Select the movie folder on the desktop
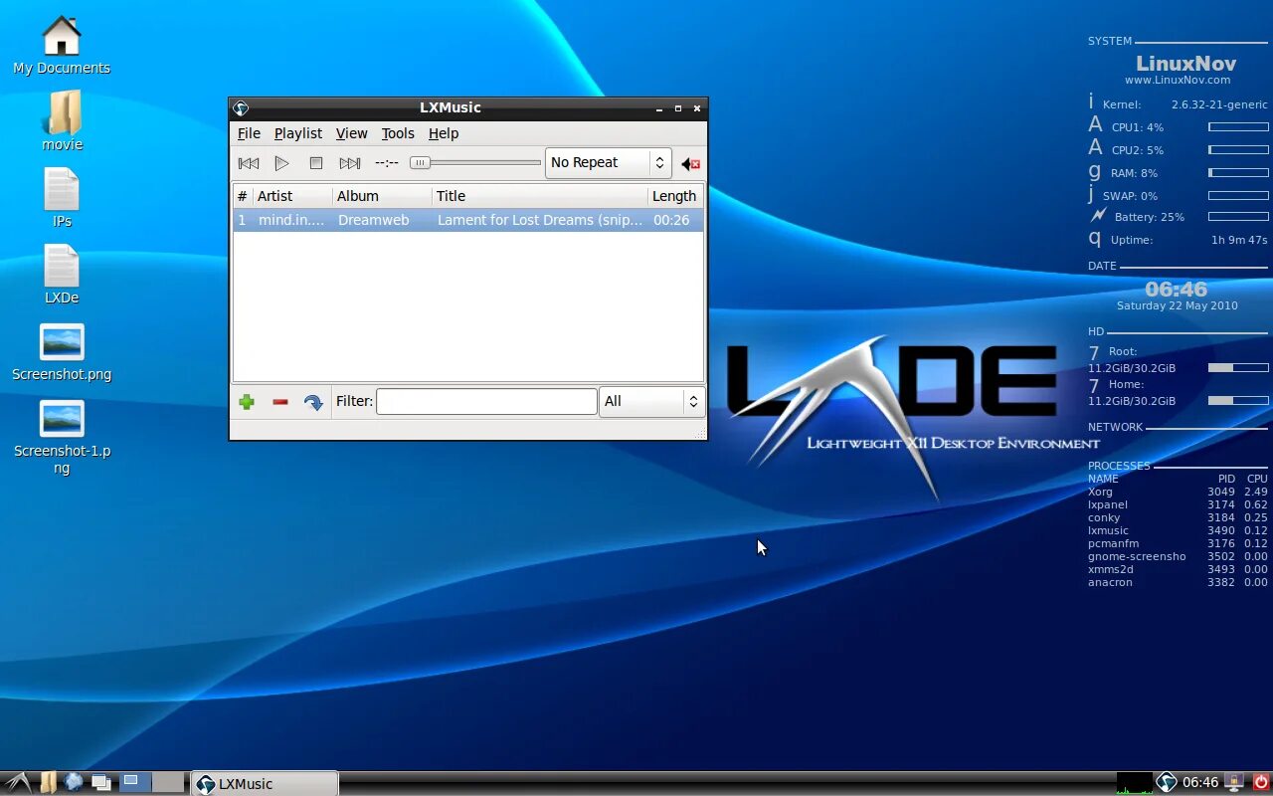1273x796 pixels. [62, 121]
